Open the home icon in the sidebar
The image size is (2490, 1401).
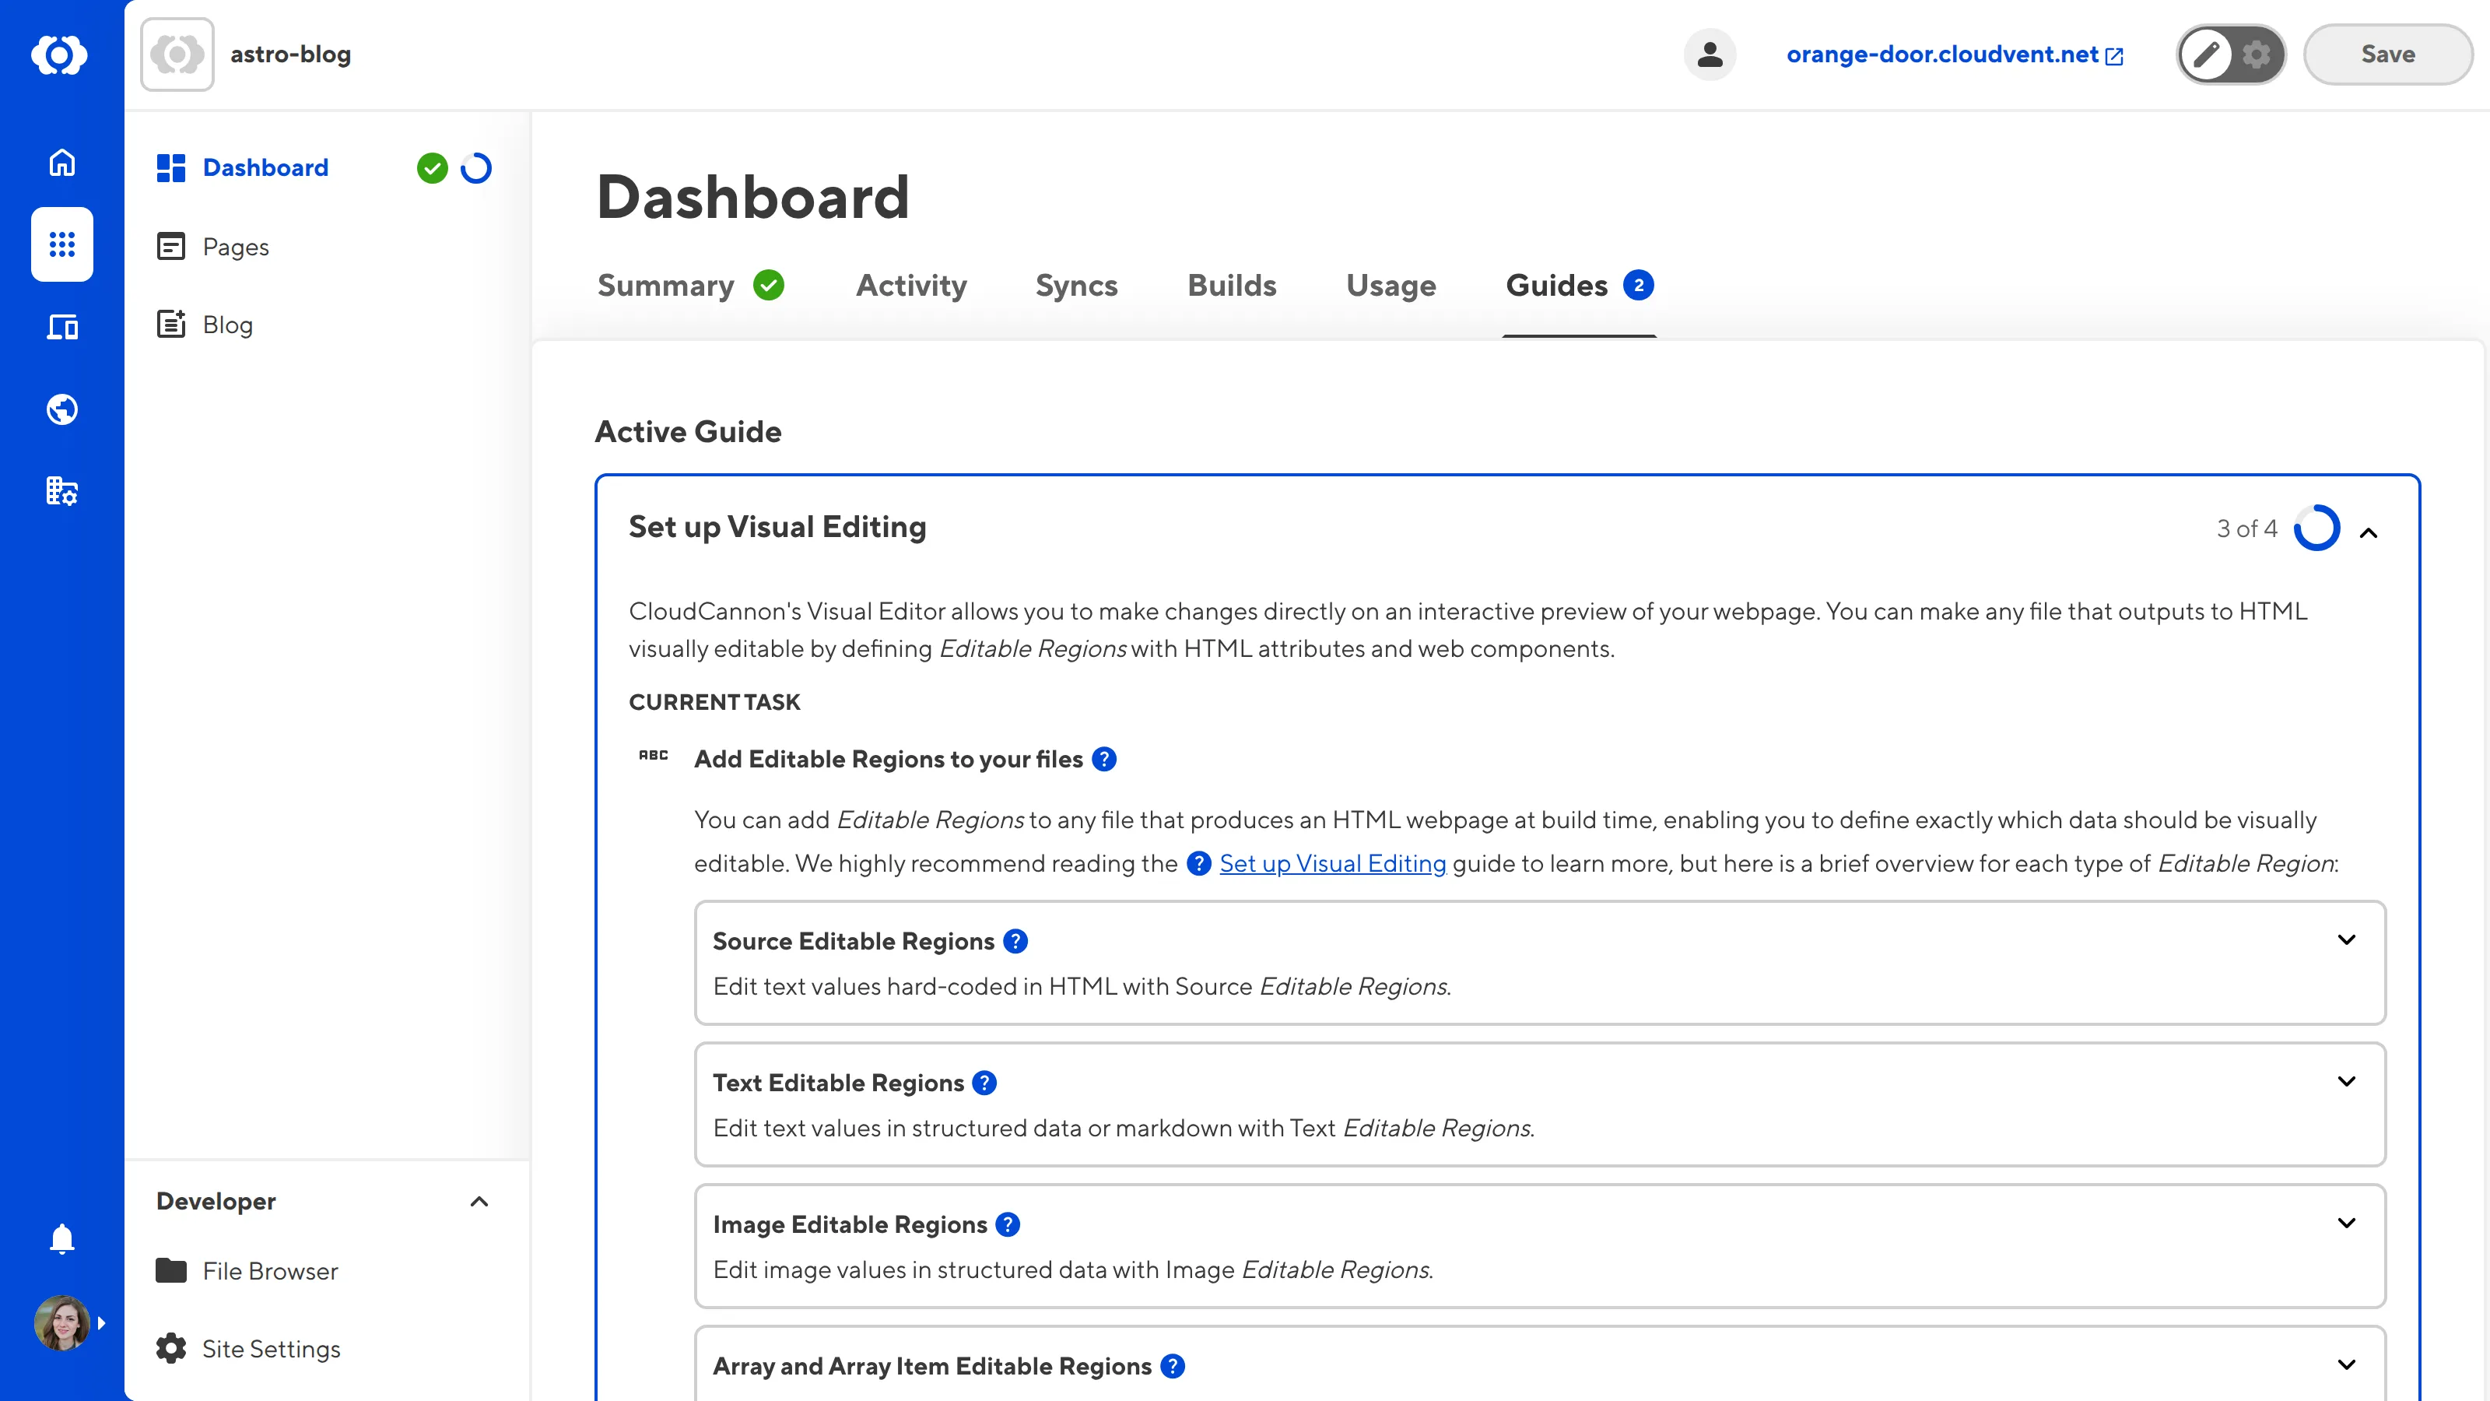tap(61, 163)
